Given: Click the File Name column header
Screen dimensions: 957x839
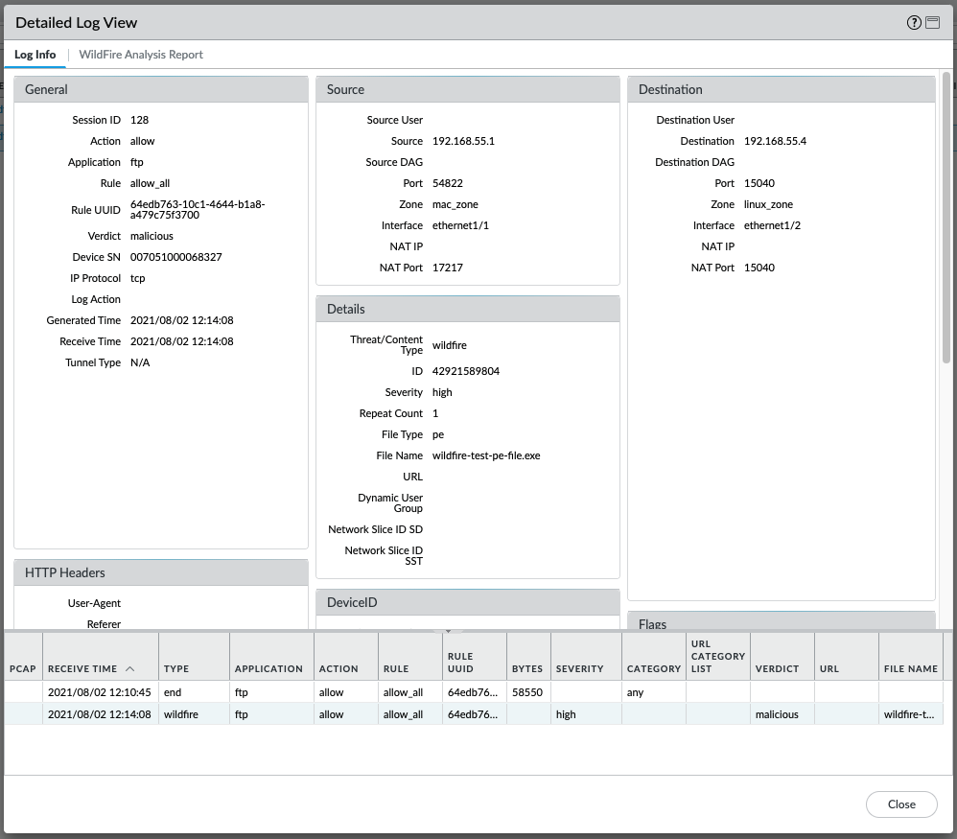Looking at the screenshot, I should click(x=910, y=668).
